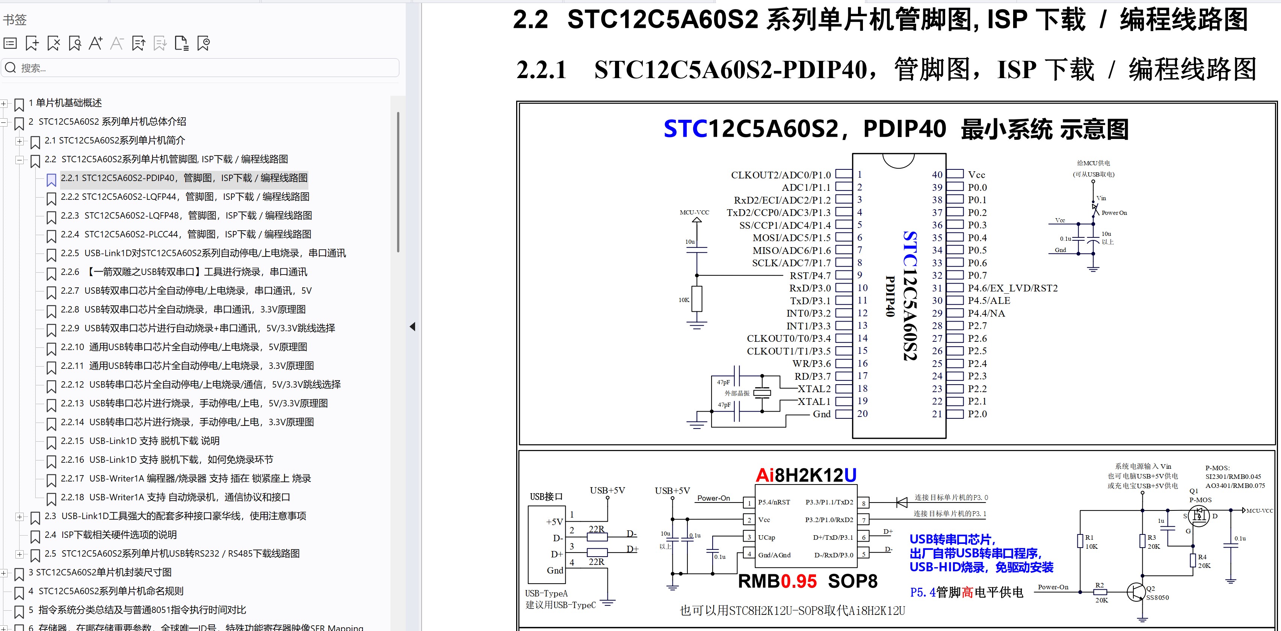Click blue text 'USB转串口芯片,' in document

pyautogui.click(x=952, y=539)
